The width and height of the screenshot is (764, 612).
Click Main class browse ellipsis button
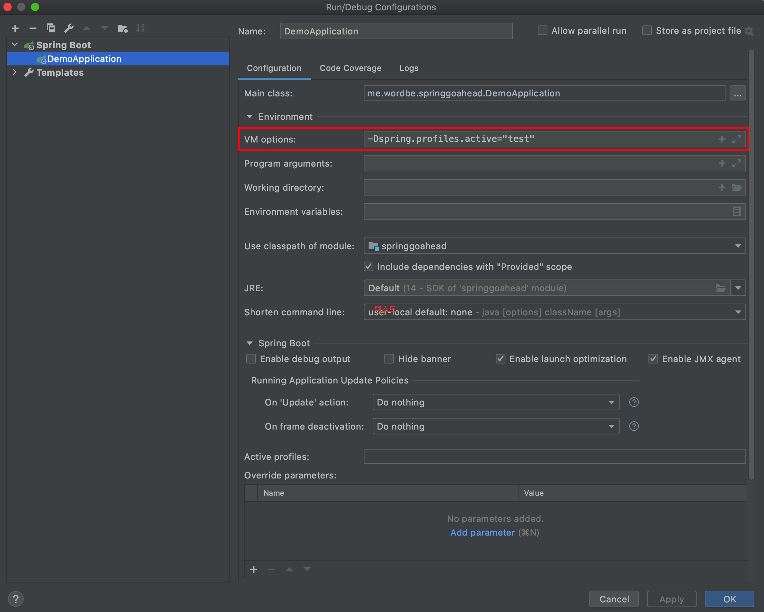(738, 93)
